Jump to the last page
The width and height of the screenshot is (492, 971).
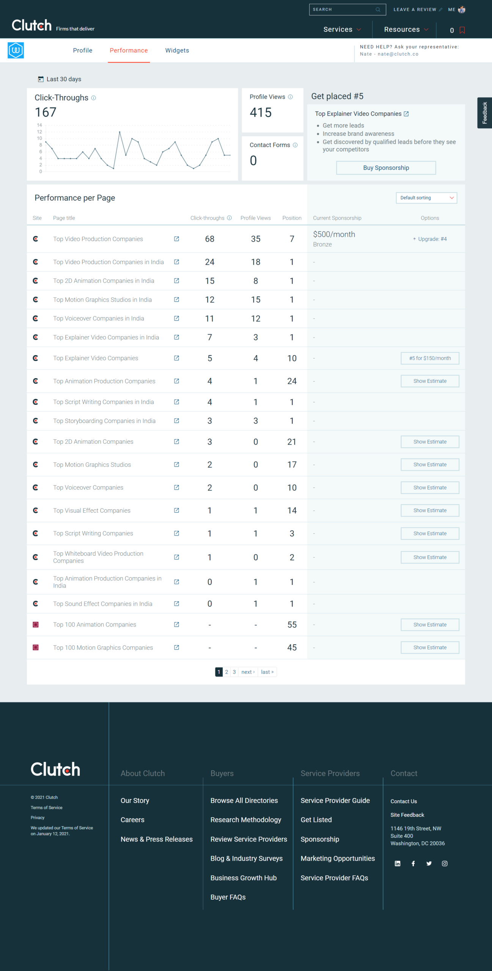point(267,672)
